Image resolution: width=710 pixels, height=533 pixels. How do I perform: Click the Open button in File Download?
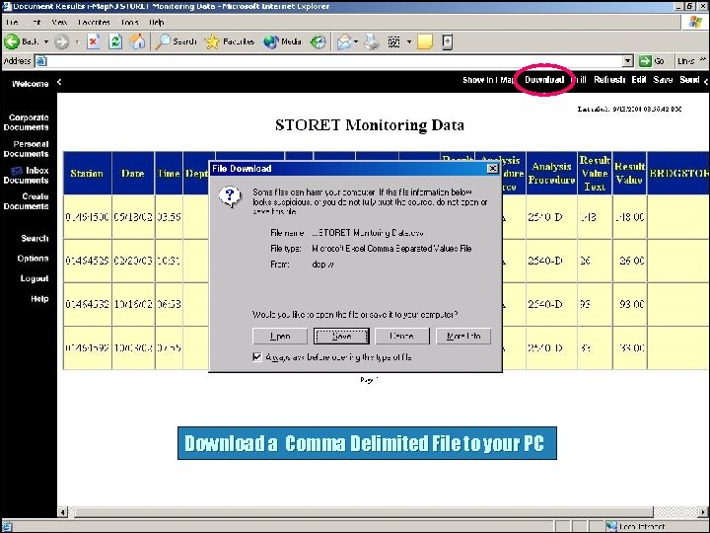tap(280, 337)
